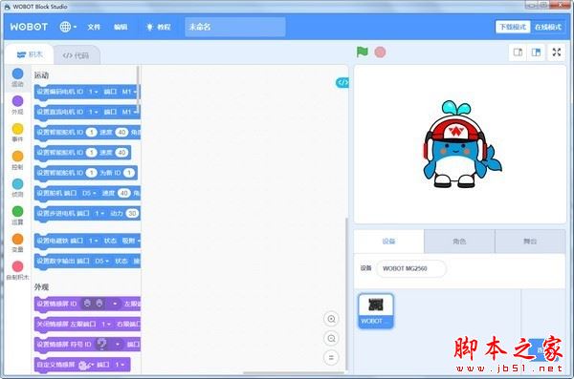Click the custom matrix pattern icon

point(83,365)
